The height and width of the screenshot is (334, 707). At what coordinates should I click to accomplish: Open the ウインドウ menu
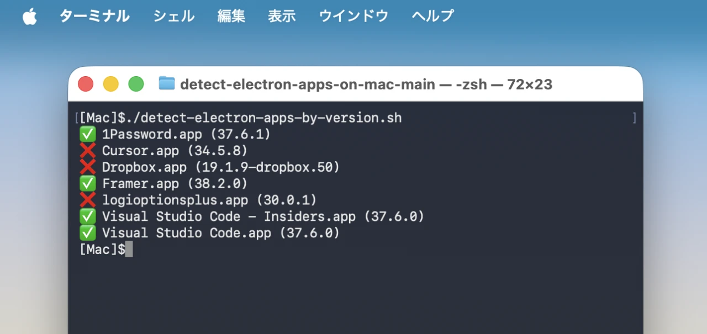[x=353, y=16]
